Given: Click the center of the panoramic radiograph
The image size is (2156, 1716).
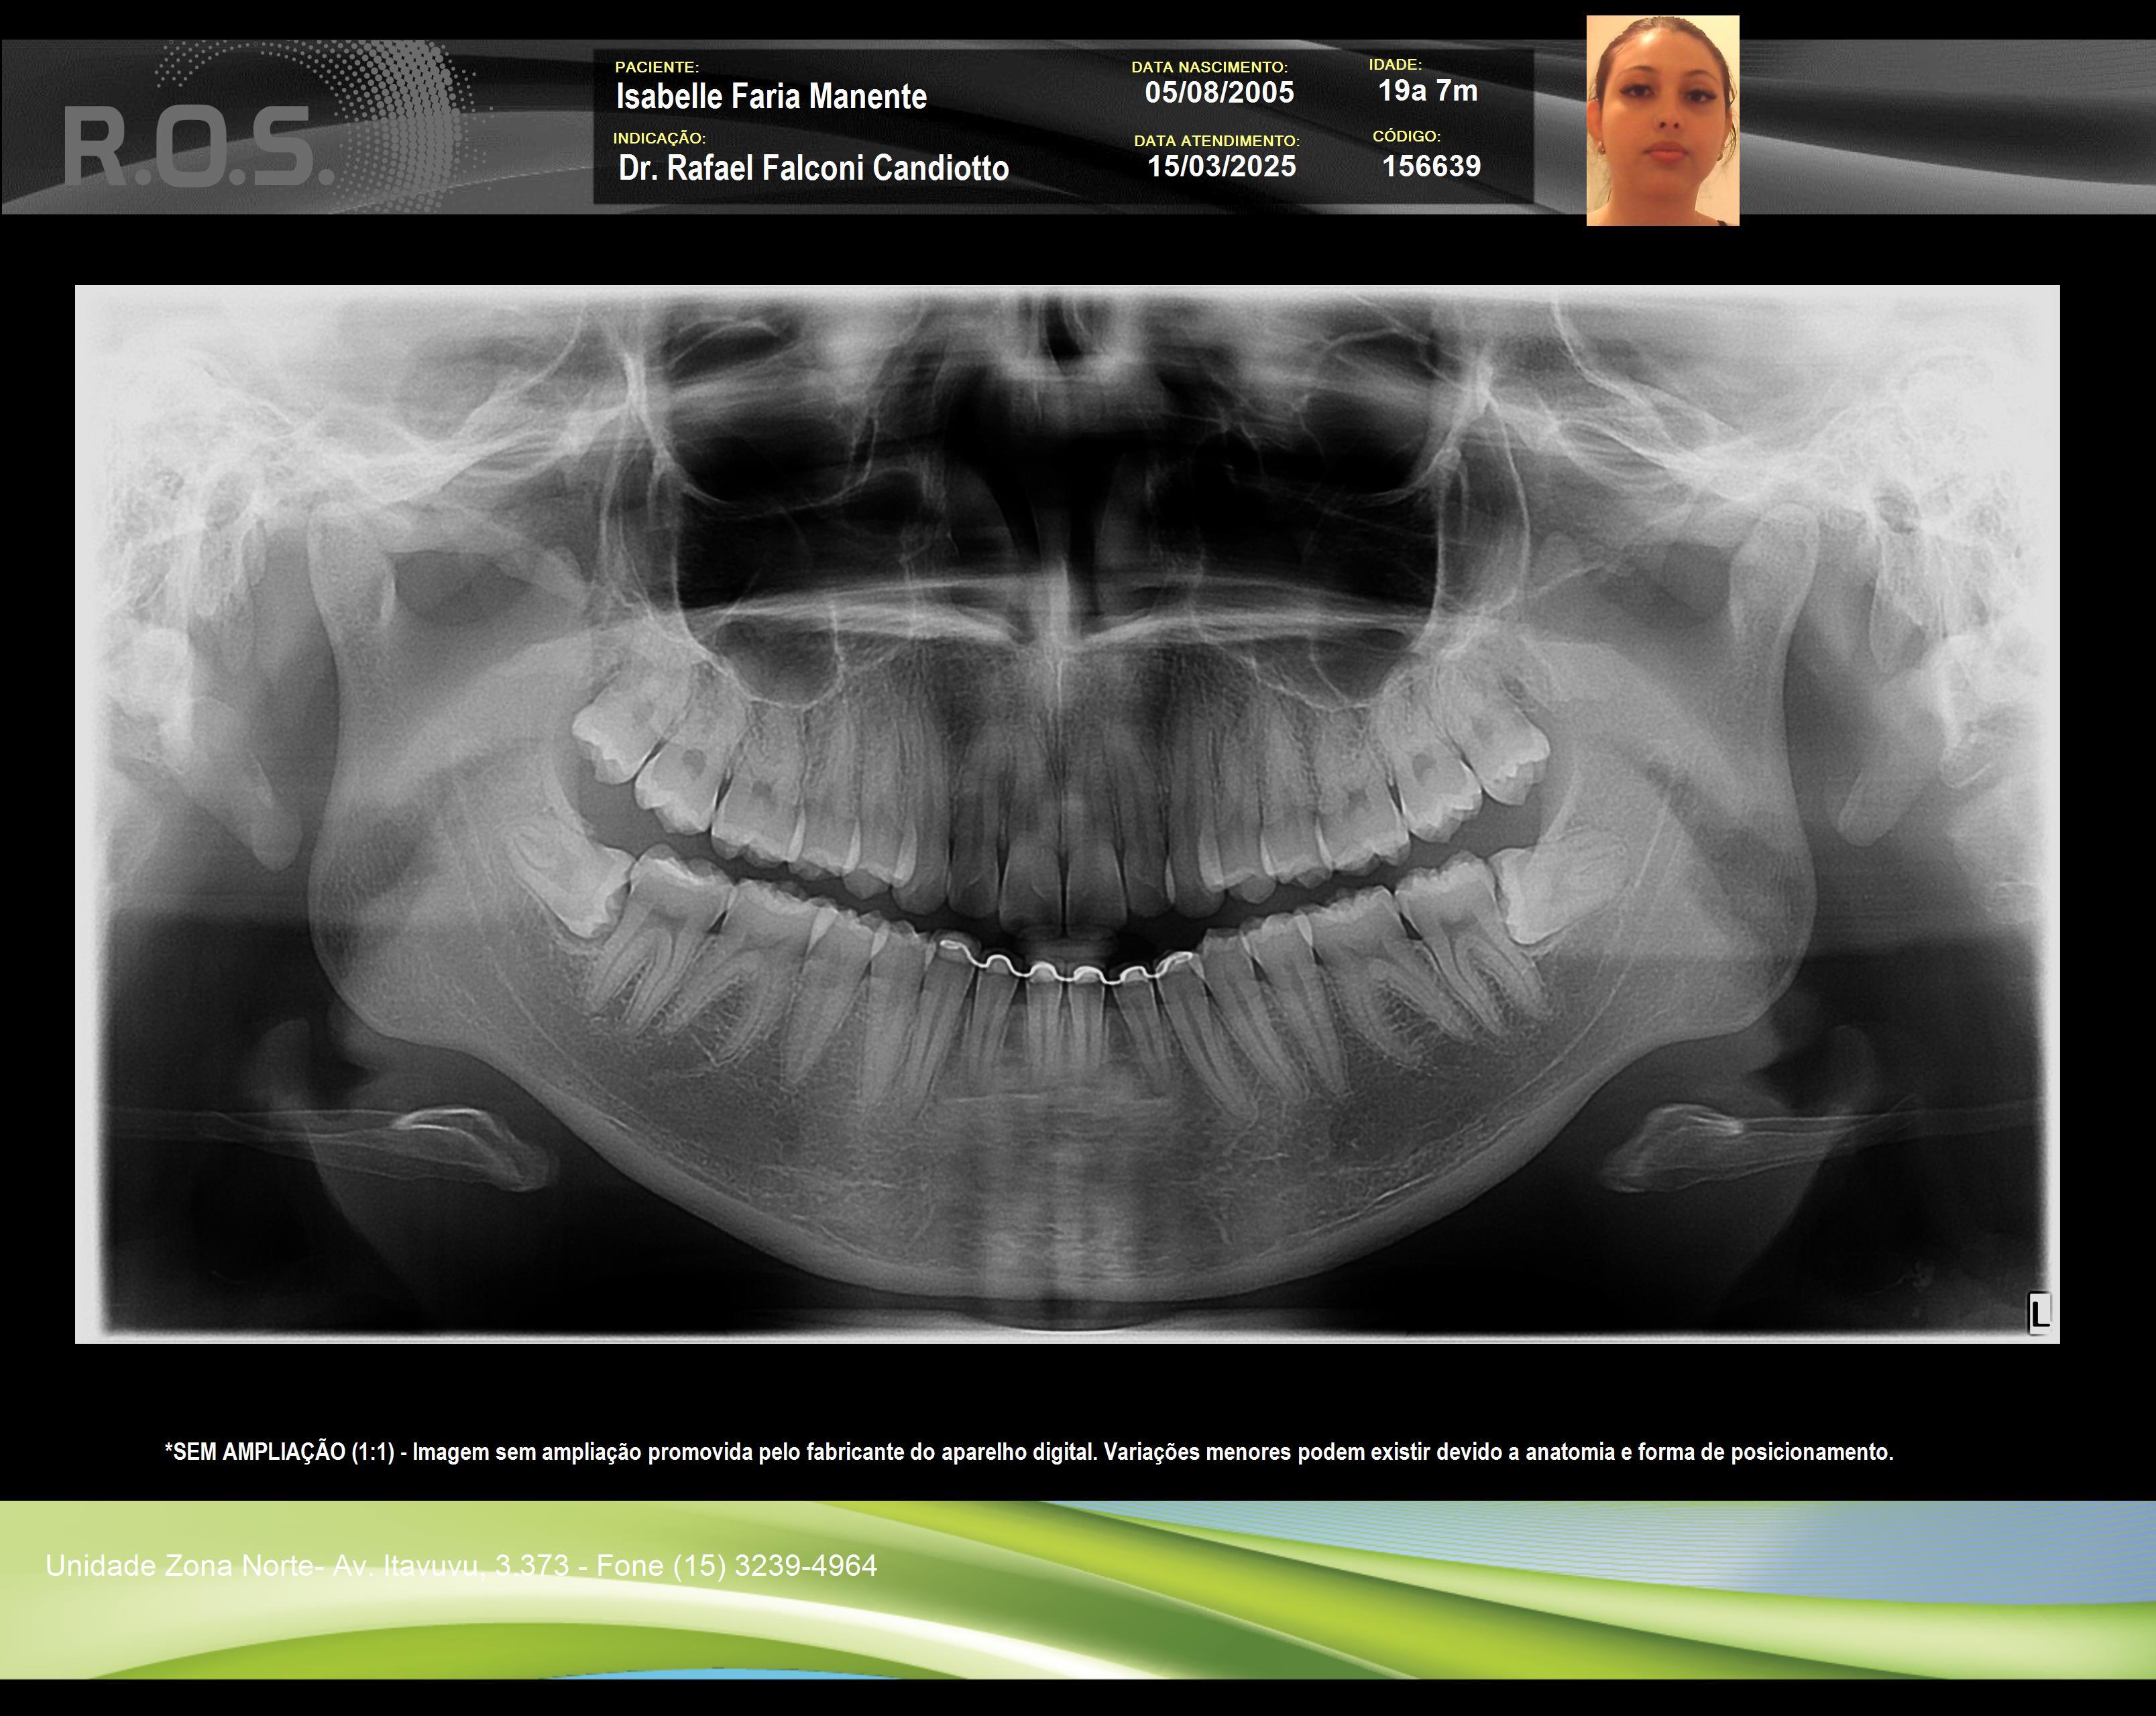Looking at the screenshot, I should [x=1067, y=814].
